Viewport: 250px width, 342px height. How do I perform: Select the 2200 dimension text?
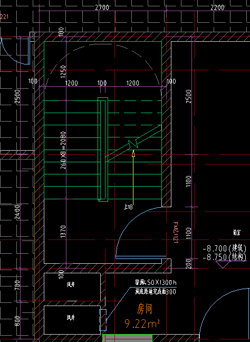coord(217,7)
